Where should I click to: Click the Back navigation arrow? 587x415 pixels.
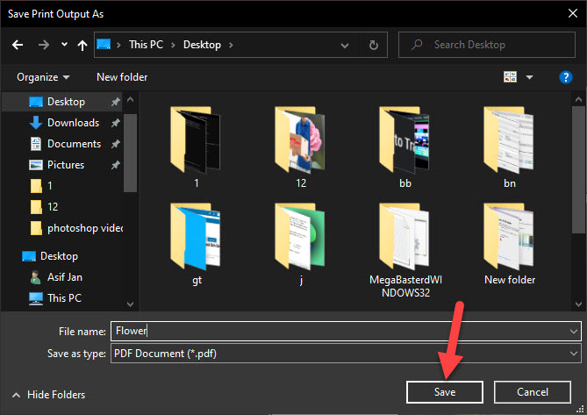(18, 45)
